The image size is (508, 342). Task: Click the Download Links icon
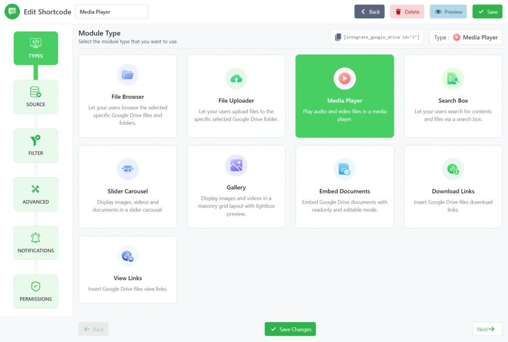point(453,169)
